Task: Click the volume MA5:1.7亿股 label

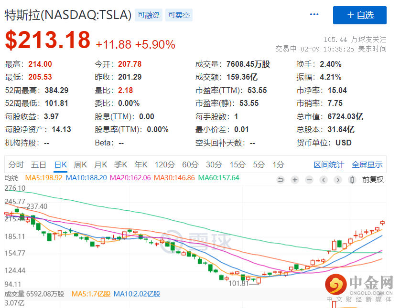Action: coord(91,294)
